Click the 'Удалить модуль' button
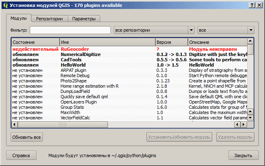The height and width of the screenshot is (166, 265). pyautogui.click(x=235, y=137)
